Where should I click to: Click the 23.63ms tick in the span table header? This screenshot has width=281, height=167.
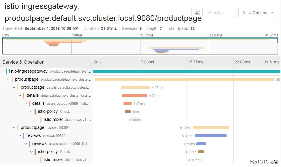pyautogui.click(x=242, y=62)
